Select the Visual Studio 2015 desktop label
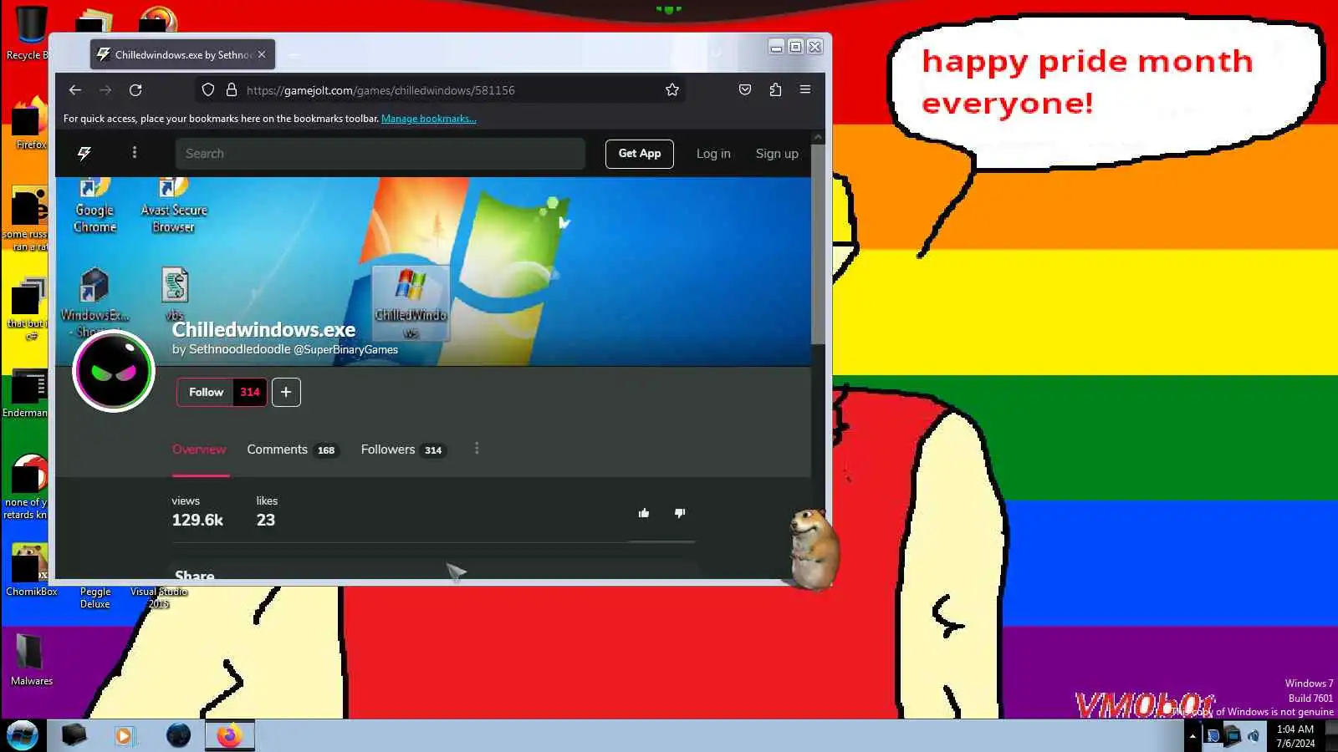 click(x=159, y=597)
